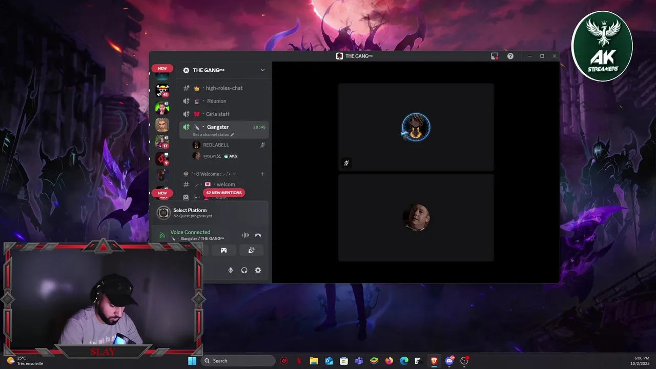Click the green speaker icon beside Gangster
The width and height of the screenshot is (656, 369).
(186, 127)
